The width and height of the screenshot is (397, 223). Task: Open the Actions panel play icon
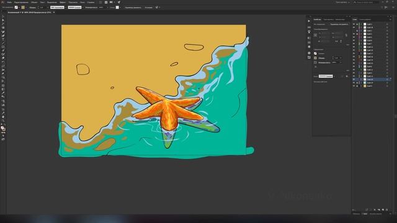309,21
